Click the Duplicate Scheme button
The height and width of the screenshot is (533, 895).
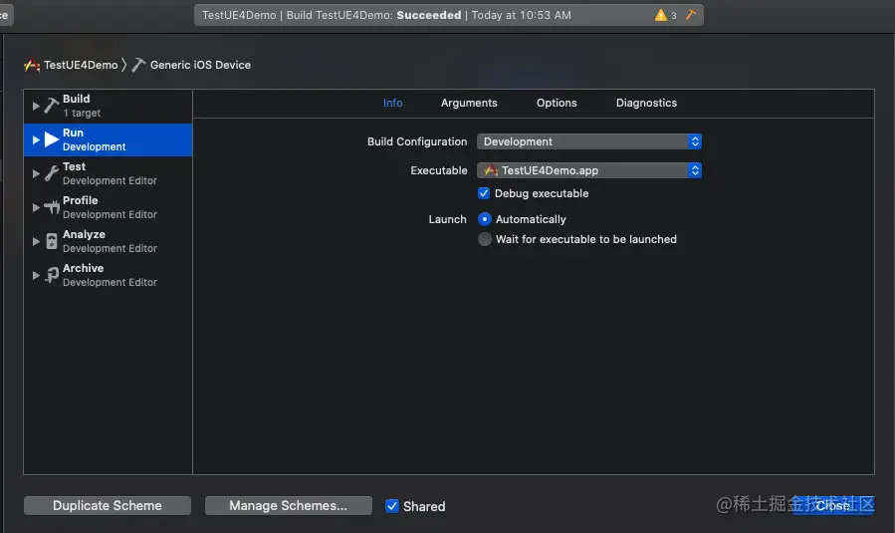click(108, 506)
